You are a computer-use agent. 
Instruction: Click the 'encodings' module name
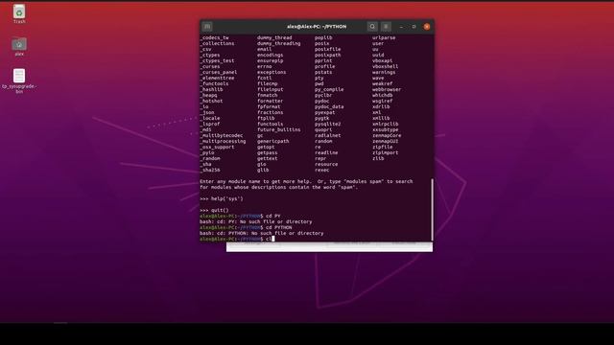tap(271, 56)
